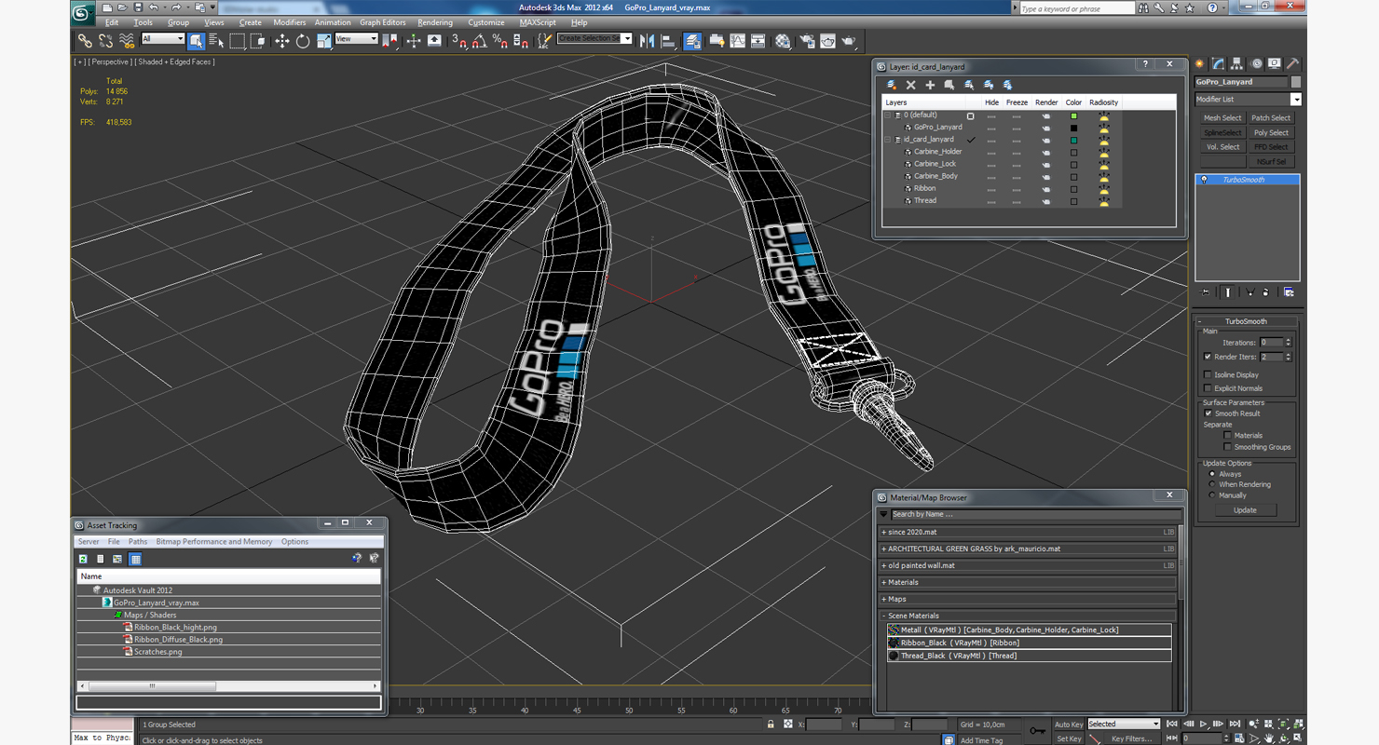Screen dimensions: 1379x745
Task: Open the Utilities hammer panel tab
Action: [x=1293, y=64]
